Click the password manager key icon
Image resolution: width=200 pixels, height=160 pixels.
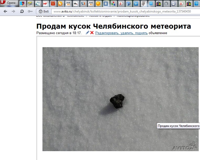tap(30, 11)
